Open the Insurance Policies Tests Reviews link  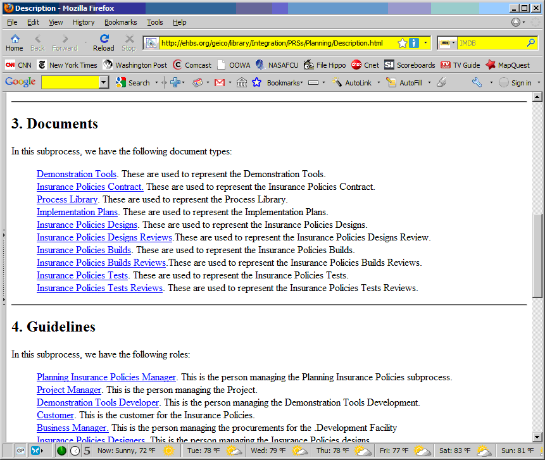[x=100, y=288]
